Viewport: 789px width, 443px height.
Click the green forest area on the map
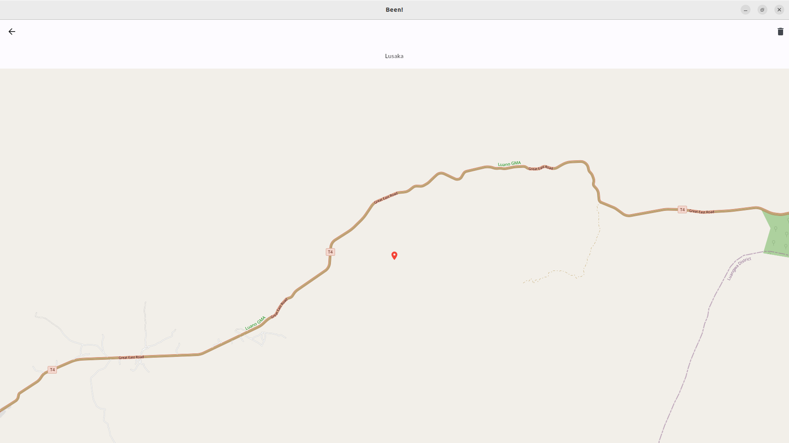click(778, 233)
